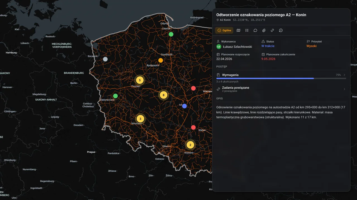The height and width of the screenshot is (200, 357).
Task: Open the cluster marker 3 near Wrocław
Action: coord(140,119)
